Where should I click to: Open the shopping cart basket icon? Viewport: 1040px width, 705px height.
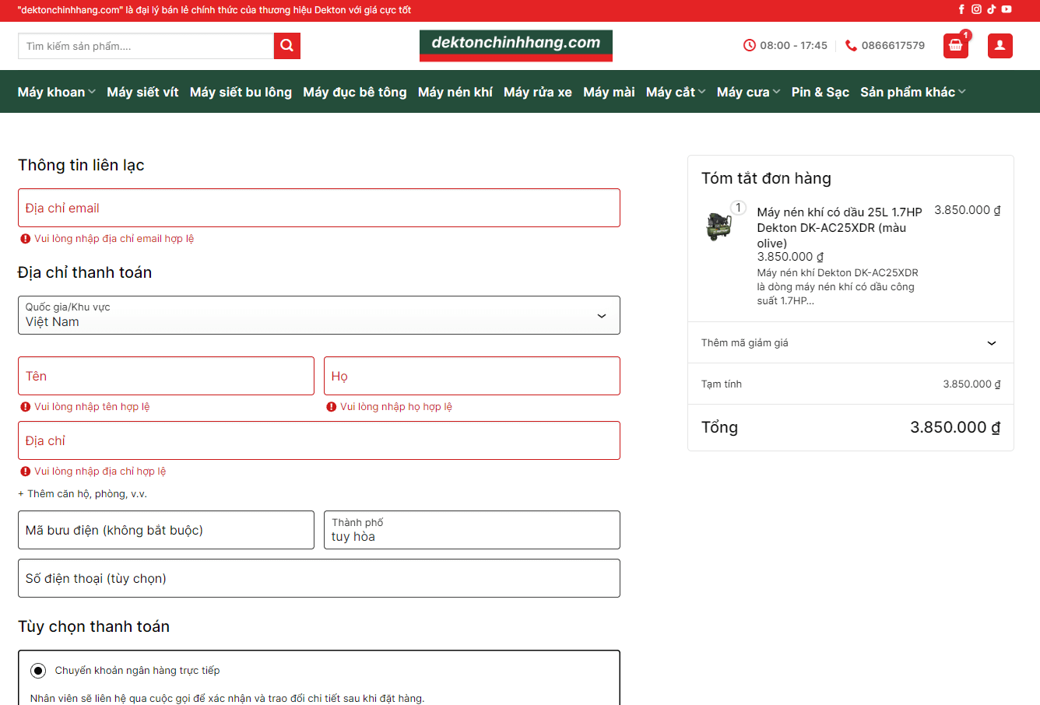click(x=955, y=46)
